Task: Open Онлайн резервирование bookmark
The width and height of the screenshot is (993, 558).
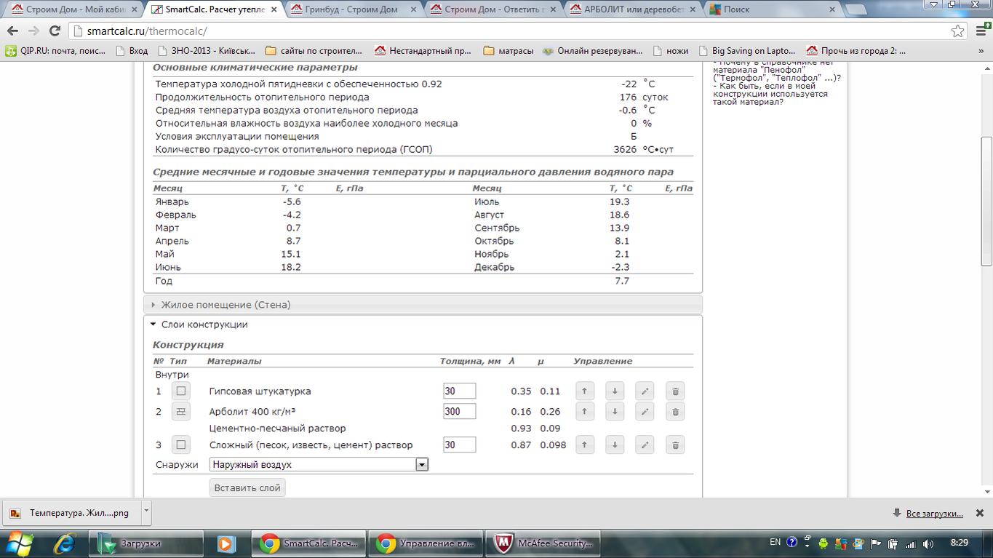Action: [x=593, y=51]
